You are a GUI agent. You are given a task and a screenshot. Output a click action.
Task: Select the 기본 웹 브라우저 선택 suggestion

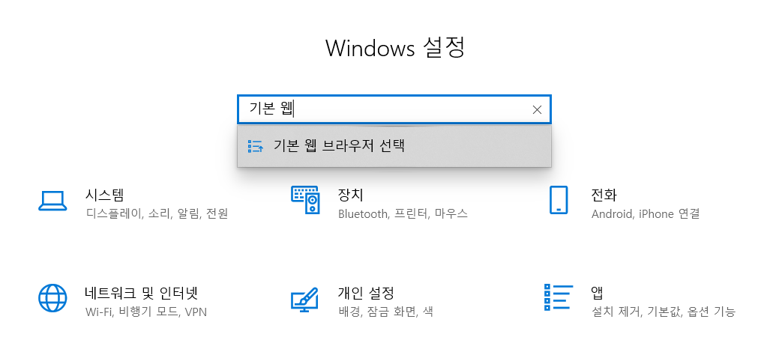point(394,146)
